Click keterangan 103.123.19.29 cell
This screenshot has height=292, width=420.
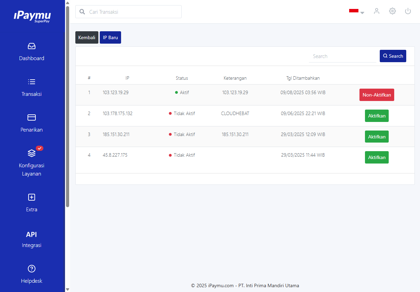(x=235, y=92)
